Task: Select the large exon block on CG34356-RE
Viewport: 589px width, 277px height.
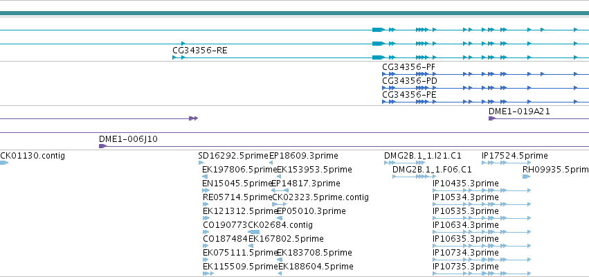Action: point(379,57)
